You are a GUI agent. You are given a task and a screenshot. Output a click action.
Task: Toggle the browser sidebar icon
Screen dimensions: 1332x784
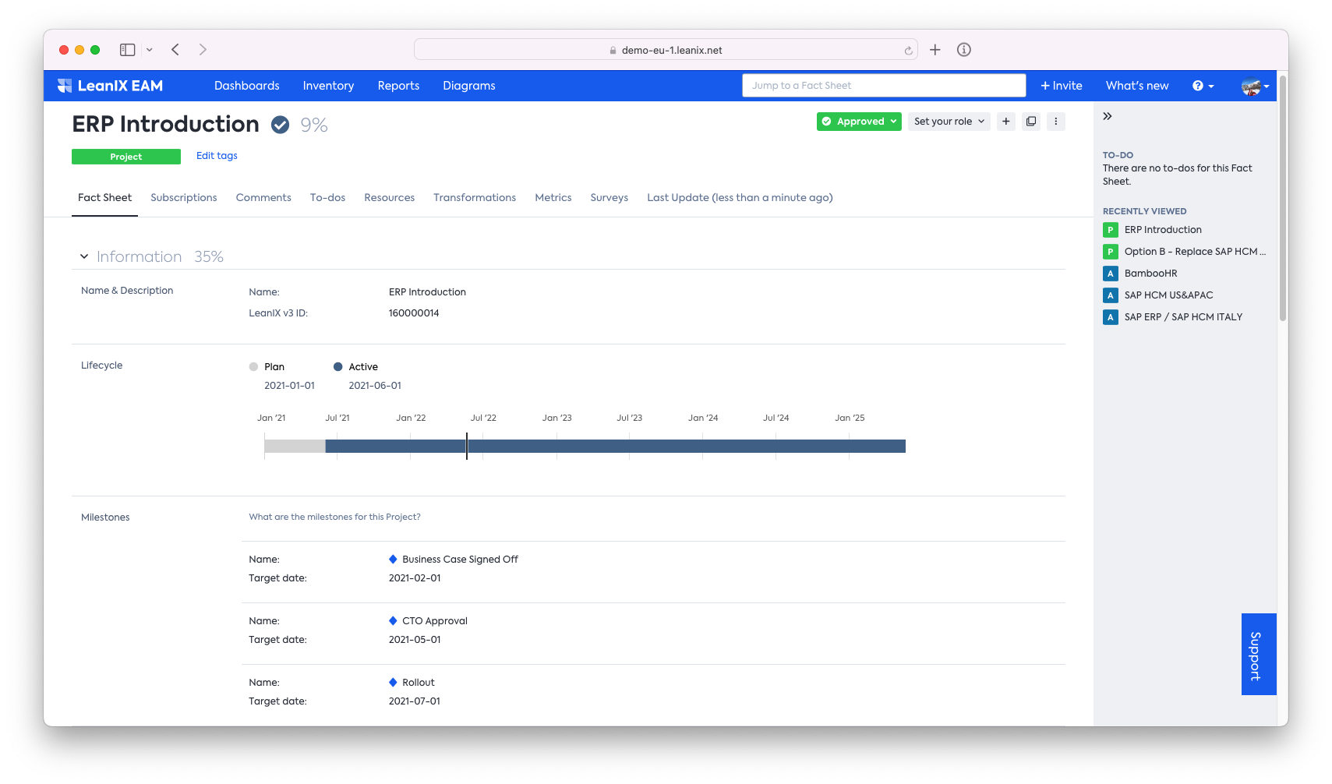[128, 50]
